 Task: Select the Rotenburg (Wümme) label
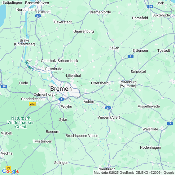[128, 84]
